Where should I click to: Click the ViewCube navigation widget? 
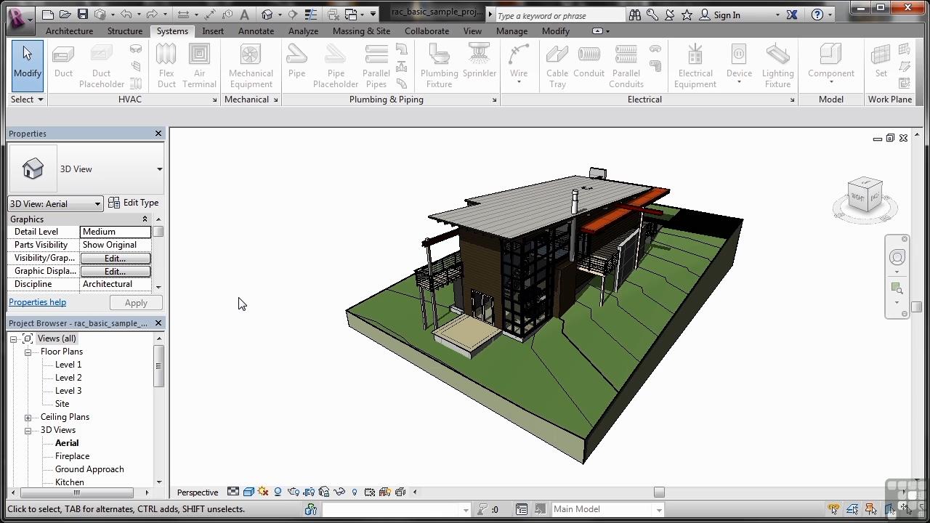(x=865, y=198)
